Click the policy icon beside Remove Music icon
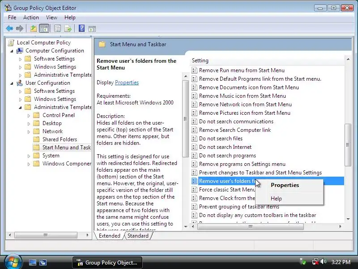Viewport: 358px width, 269px height. 194,96
